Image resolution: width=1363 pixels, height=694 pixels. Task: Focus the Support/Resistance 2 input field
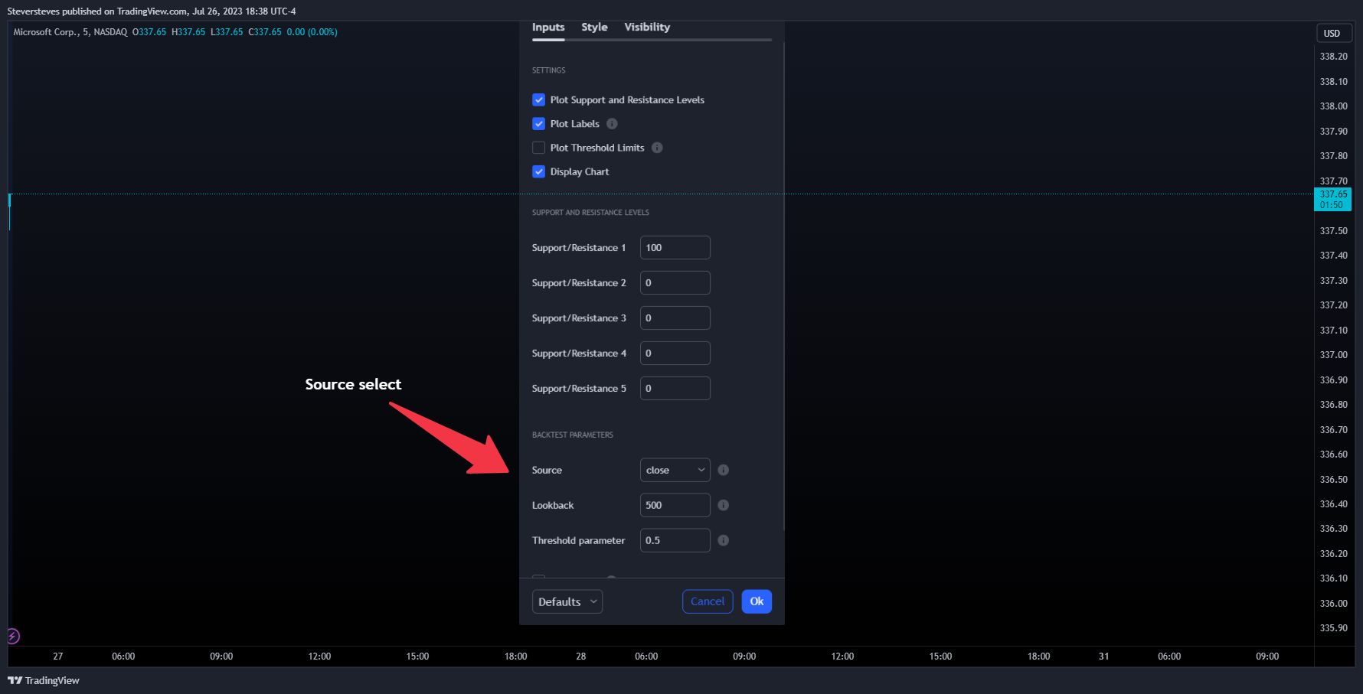coord(675,283)
